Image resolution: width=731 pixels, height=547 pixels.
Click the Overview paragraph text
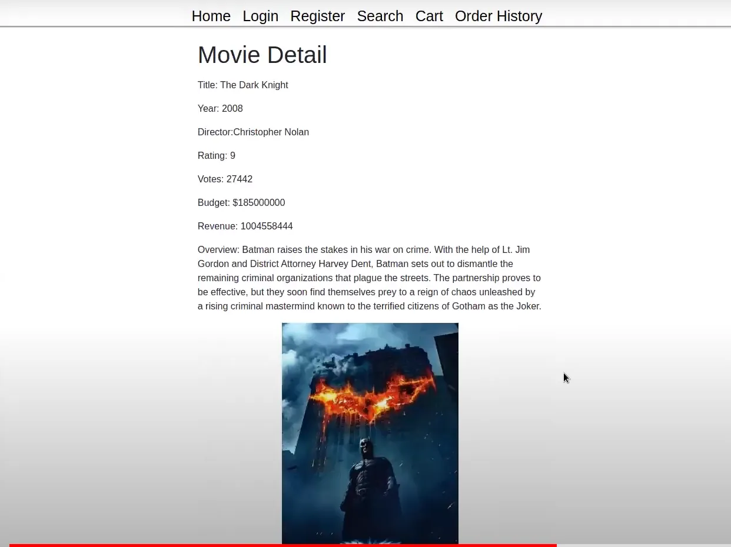[369, 278]
